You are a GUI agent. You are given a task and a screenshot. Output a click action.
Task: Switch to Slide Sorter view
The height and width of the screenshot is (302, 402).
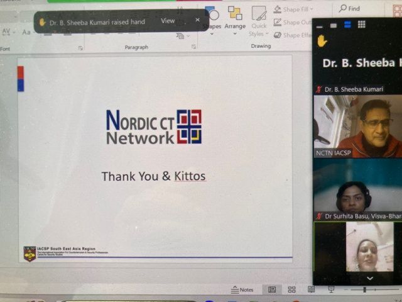pos(291,289)
